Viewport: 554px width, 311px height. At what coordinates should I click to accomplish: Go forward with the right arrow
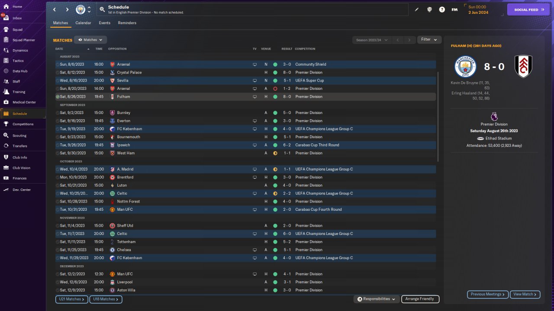tap(67, 10)
